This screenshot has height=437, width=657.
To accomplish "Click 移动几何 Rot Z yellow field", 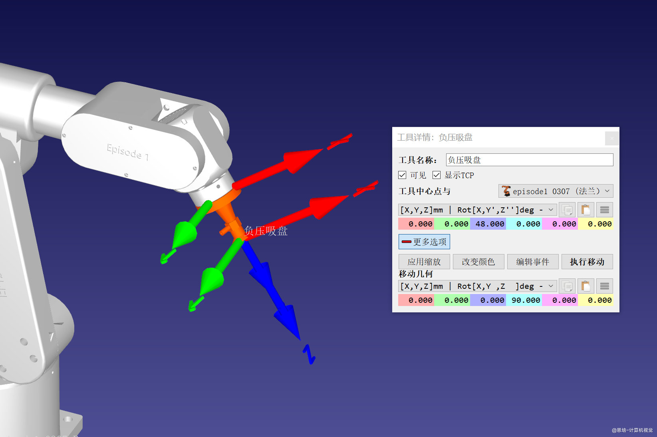I will [x=595, y=300].
